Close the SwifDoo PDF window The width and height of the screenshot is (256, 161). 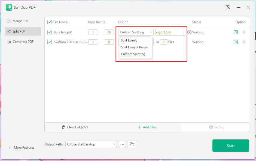tap(248, 7)
